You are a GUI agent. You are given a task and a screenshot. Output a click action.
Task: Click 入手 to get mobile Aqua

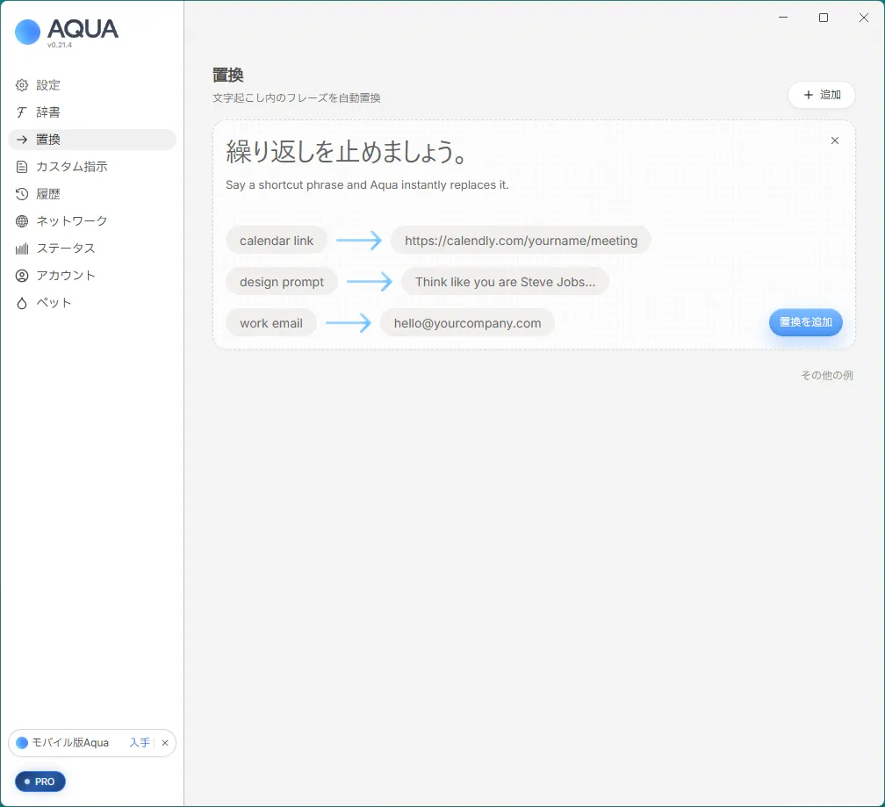[x=140, y=743]
